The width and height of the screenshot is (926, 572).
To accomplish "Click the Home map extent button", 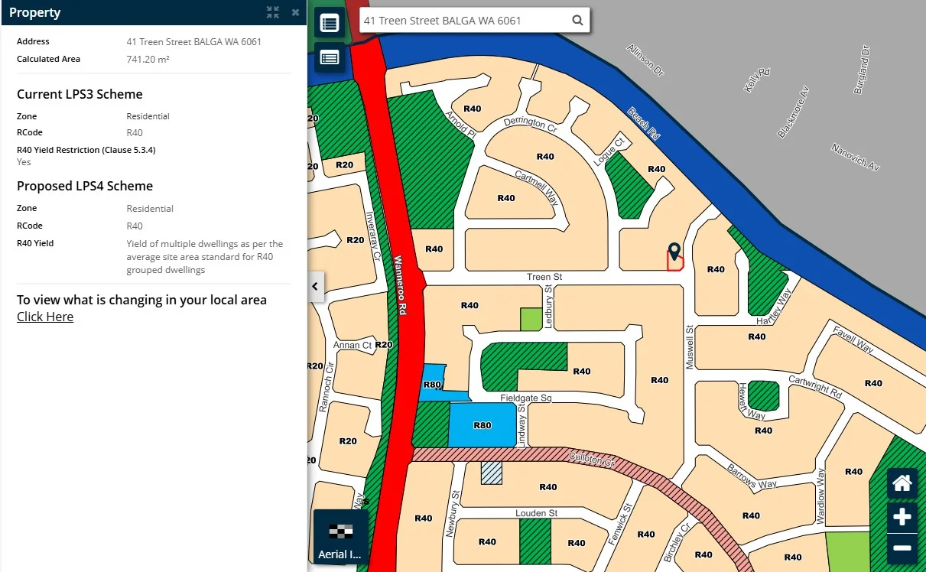I will click(x=902, y=483).
